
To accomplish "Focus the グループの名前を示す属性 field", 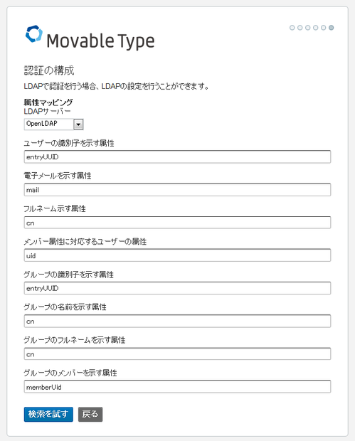I will pos(178,322).
